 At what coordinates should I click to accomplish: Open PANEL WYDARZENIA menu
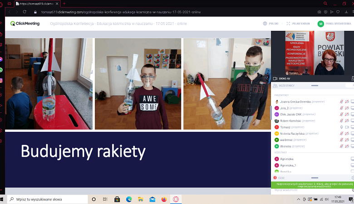(x=334, y=24)
